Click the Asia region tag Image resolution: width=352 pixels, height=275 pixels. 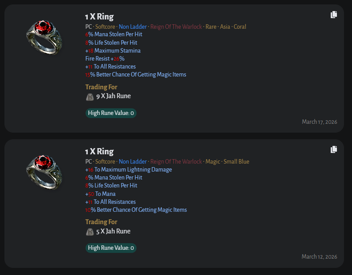tap(225, 27)
